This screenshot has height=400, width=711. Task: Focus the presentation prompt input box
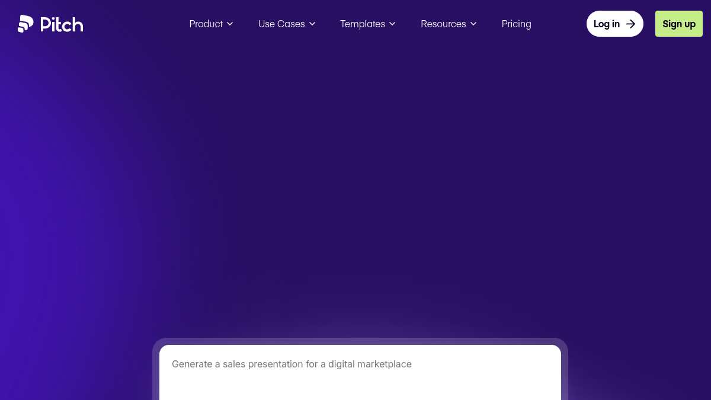click(x=360, y=372)
